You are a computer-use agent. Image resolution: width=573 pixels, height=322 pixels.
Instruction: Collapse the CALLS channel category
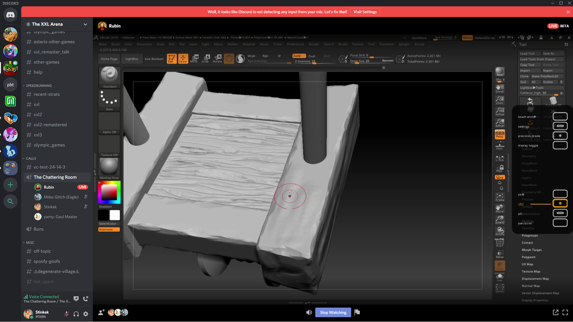click(x=31, y=158)
